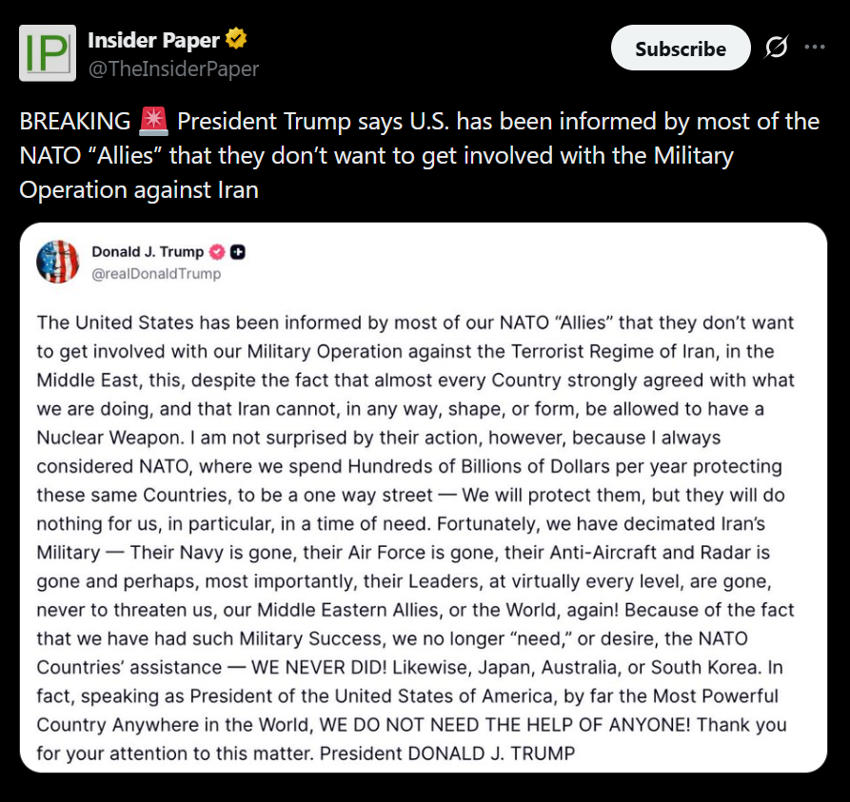Click "Operation against Iran" in the main tweet
Viewport: 850px width, 802px height.
click(x=139, y=188)
